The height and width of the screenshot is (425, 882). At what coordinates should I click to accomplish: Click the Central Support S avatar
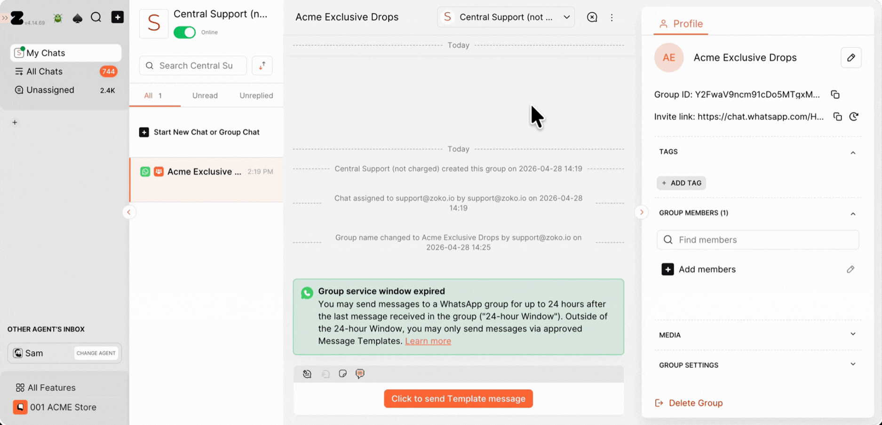click(x=154, y=23)
